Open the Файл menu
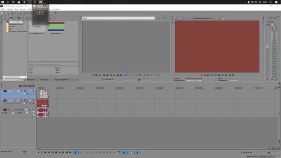 point(3,9)
